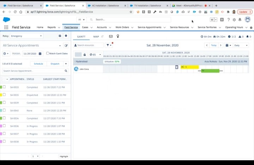254x165 pixels.
Task: Check the SA-0039 appointment checkbox
Action: point(4,102)
